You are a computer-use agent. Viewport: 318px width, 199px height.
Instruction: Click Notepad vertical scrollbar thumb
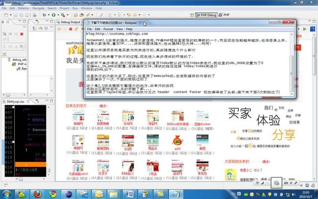[x=292, y=74]
